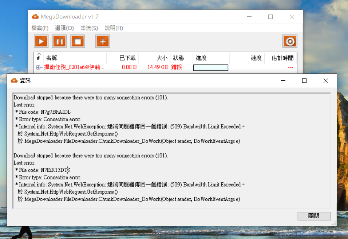
Task: Select the 捍衛任務_0201a6@伊莉 download name
Action: pyautogui.click(x=74, y=67)
